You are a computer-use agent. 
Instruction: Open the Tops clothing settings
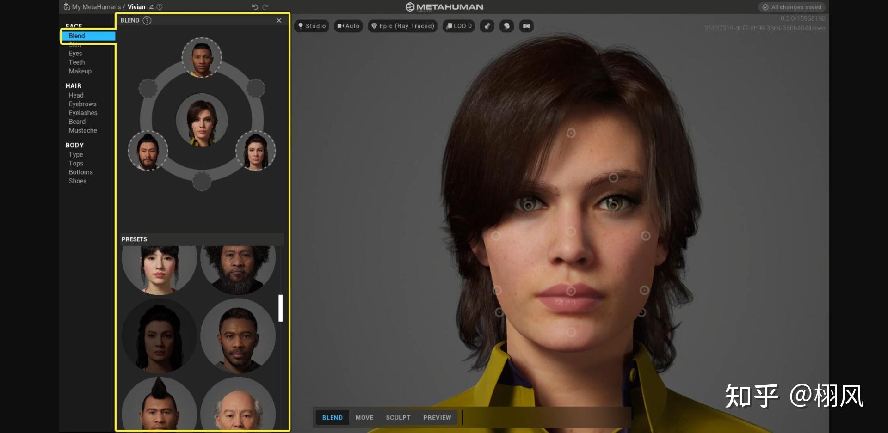[76, 163]
